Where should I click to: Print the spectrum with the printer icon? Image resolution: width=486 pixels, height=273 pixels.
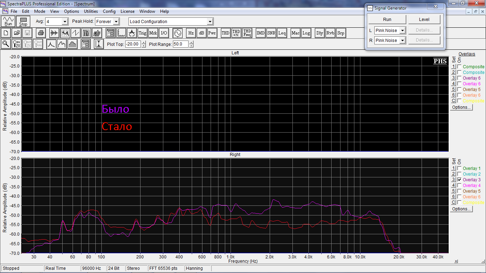tap(41, 33)
